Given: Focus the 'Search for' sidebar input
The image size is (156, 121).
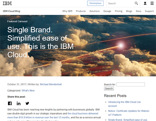Looking at the screenshot, I should coord(130,84).
